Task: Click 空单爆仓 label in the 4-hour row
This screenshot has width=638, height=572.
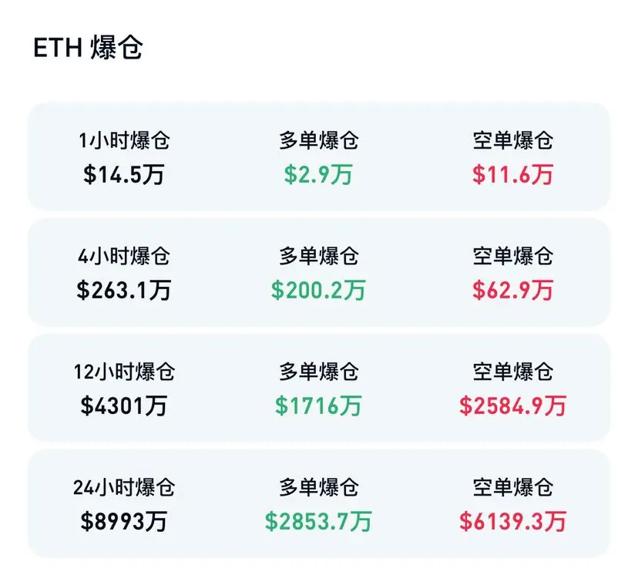Action: click(x=512, y=256)
